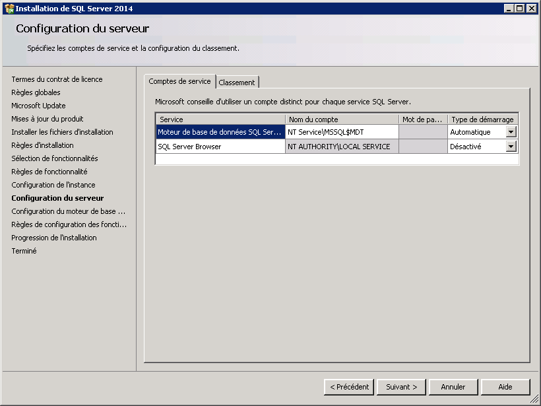Image resolution: width=541 pixels, height=406 pixels.
Task: Click password field for database engine service
Action: coord(422,132)
